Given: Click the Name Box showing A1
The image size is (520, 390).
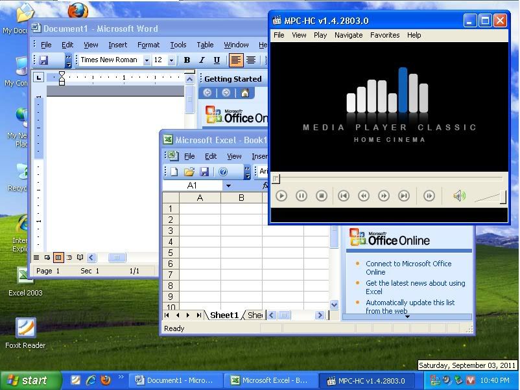Looking at the screenshot, I should 193,186.
